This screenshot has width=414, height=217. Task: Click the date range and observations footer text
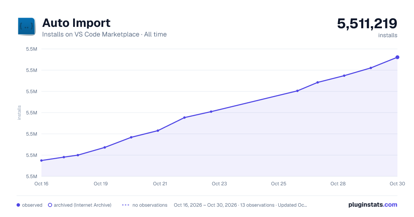click(240, 205)
